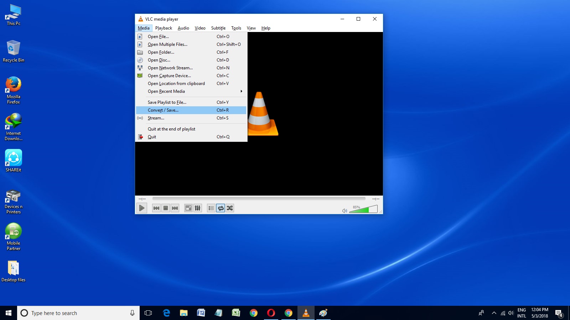Expand Open Recent Media submenu
Screen dimensions: 570x320
click(x=191, y=91)
